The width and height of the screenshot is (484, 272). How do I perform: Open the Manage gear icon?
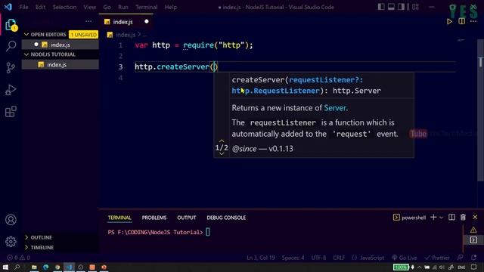(11, 242)
